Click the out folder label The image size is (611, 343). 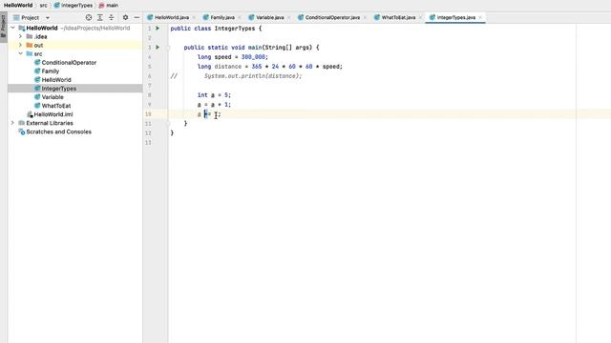point(38,45)
